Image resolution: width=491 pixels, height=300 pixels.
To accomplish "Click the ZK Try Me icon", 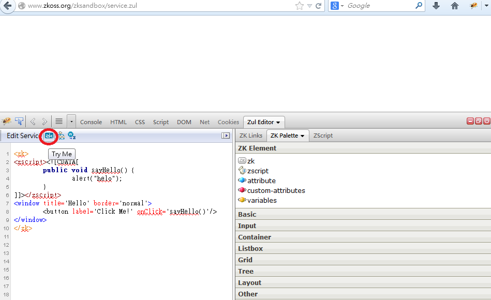I will tap(49, 136).
